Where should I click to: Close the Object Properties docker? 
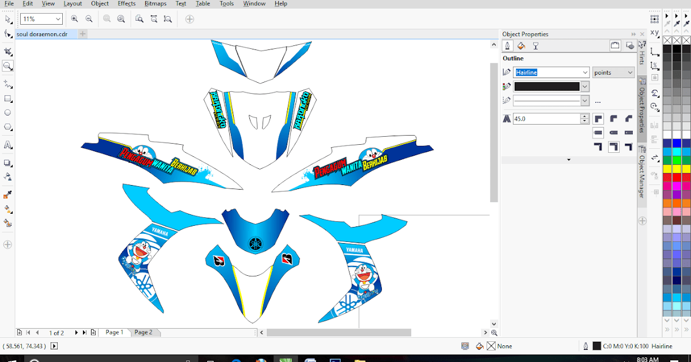click(641, 34)
